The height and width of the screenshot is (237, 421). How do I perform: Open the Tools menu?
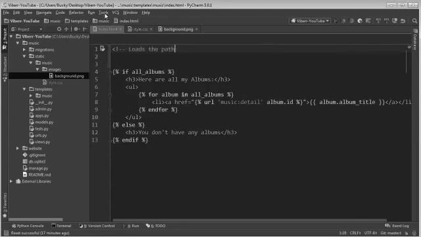pyautogui.click(x=103, y=13)
